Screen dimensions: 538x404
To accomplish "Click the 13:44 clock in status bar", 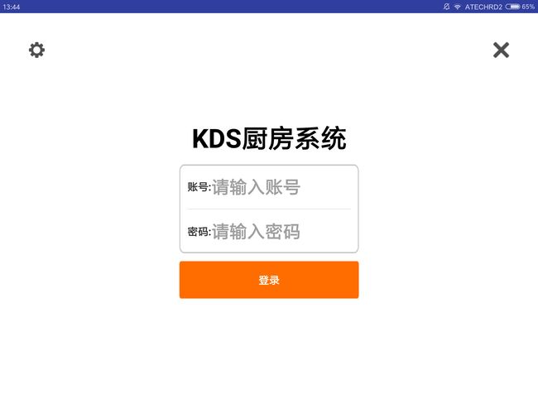I will pyautogui.click(x=12, y=7).
